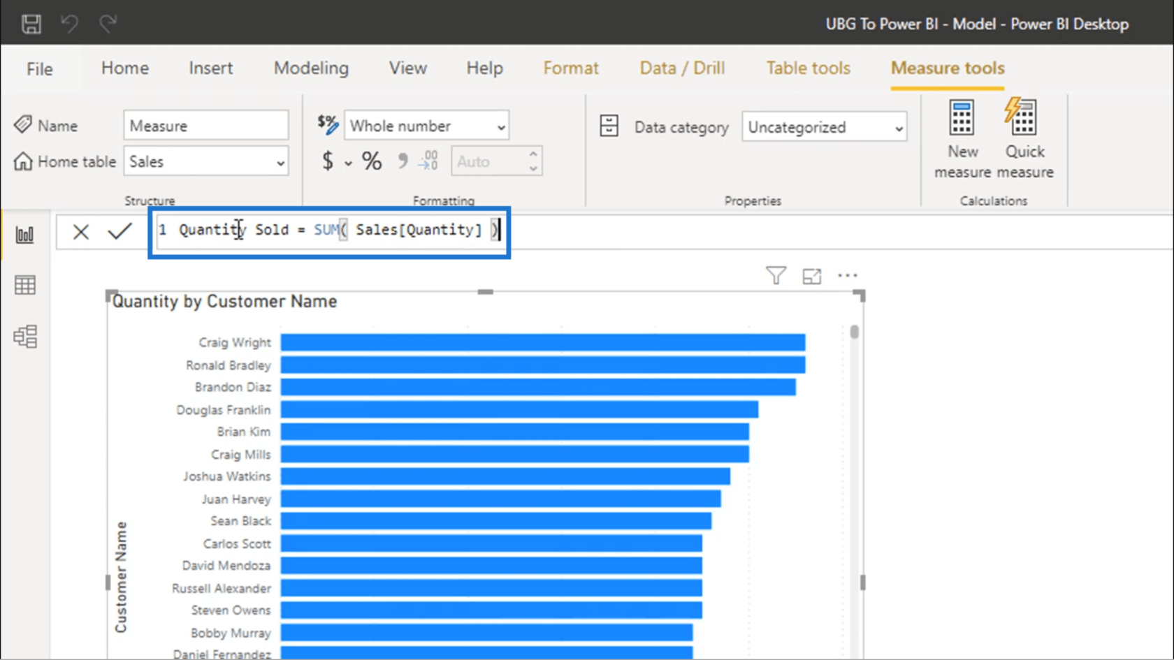Click the Name tag icon
The width and height of the screenshot is (1174, 660).
(x=22, y=125)
